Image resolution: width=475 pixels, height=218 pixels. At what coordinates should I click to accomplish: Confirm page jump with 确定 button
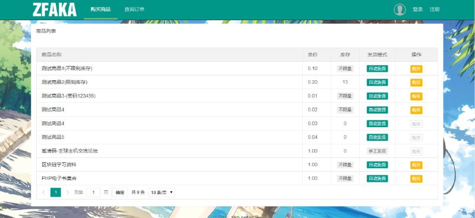[120, 192]
